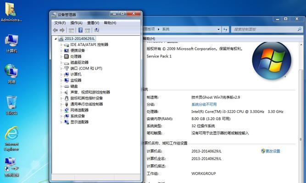Select the 便携设备 device icon
This screenshot has height=183, width=306.
67,51
